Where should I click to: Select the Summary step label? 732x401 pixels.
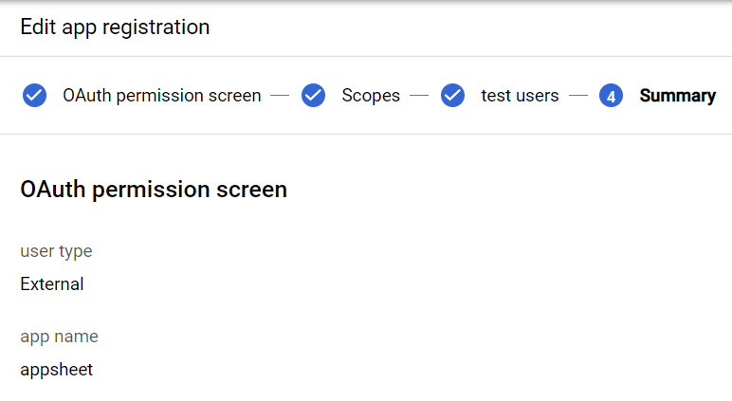(x=677, y=95)
